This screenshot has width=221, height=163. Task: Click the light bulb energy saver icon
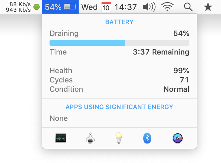point(119,138)
